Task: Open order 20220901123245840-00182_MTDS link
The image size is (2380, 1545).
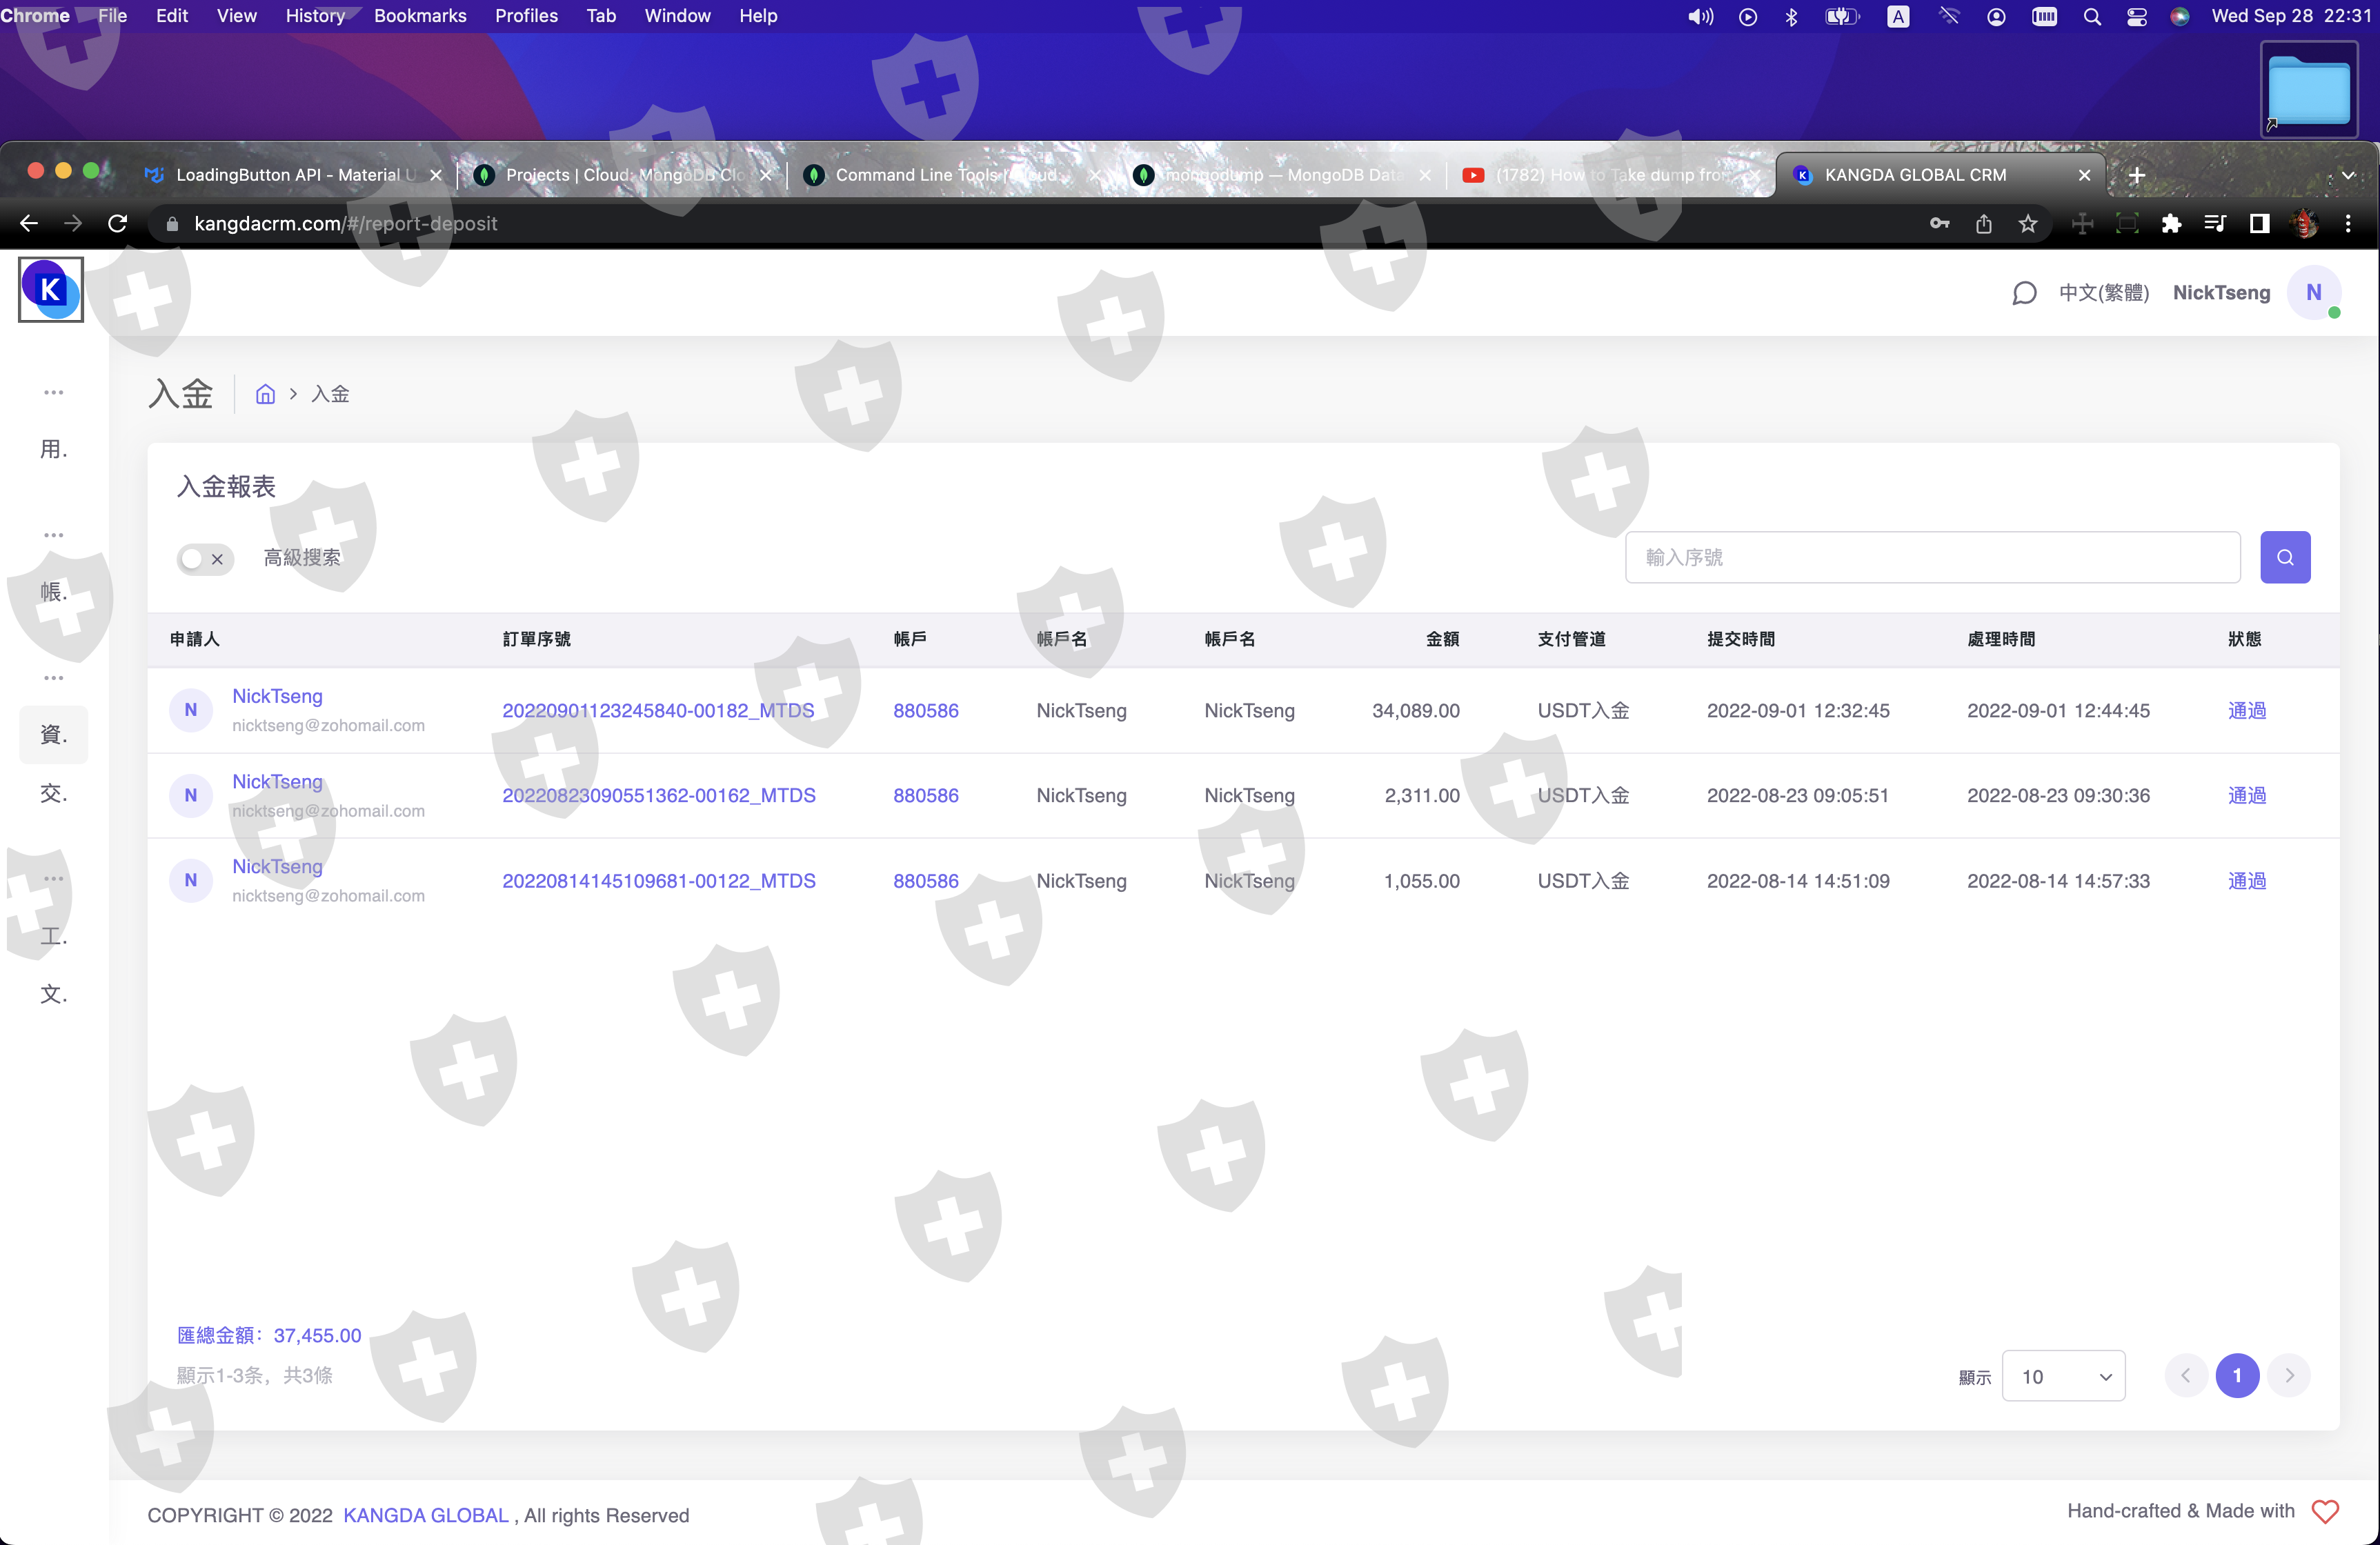Action: coord(658,711)
